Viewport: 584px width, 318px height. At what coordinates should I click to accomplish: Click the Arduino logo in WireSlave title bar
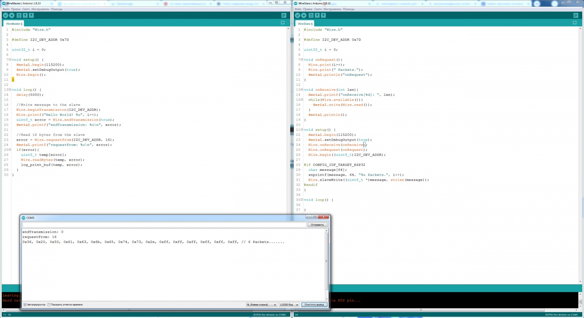tap(296, 3)
